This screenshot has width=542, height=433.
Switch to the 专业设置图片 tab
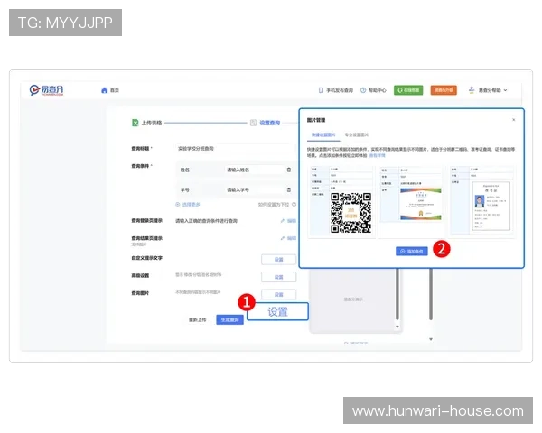tap(357, 134)
